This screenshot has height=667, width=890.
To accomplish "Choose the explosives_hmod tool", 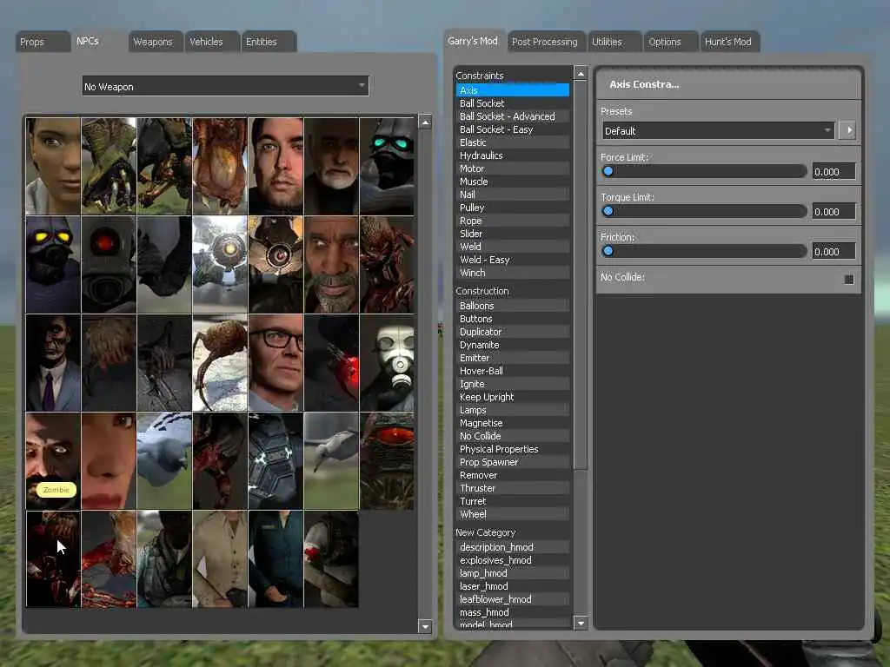I will point(513,560).
